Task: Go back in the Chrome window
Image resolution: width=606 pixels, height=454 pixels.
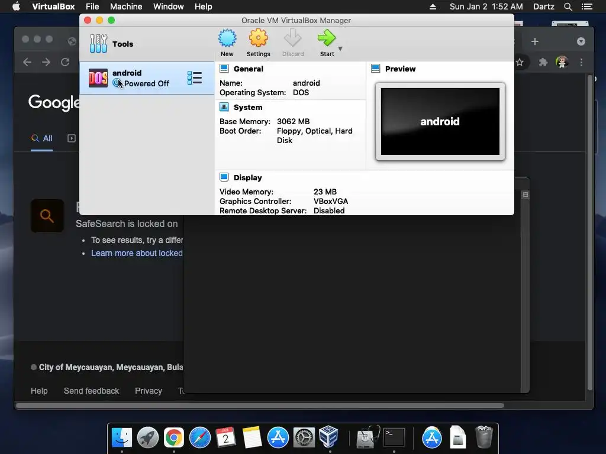Action: click(27, 62)
